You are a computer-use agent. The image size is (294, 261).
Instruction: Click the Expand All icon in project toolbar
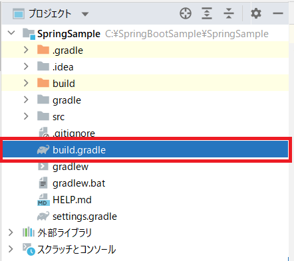(207, 13)
